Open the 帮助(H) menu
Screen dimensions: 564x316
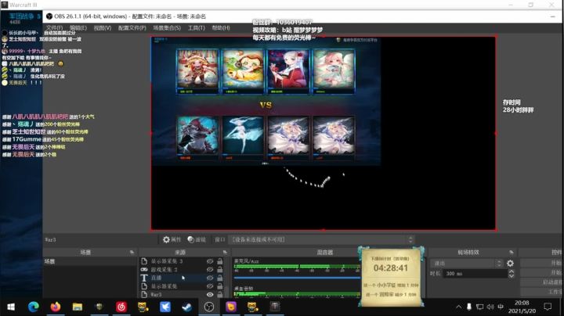[221, 28]
